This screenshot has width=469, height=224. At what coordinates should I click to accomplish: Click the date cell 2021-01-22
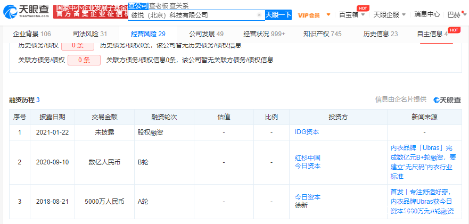(52, 132)
